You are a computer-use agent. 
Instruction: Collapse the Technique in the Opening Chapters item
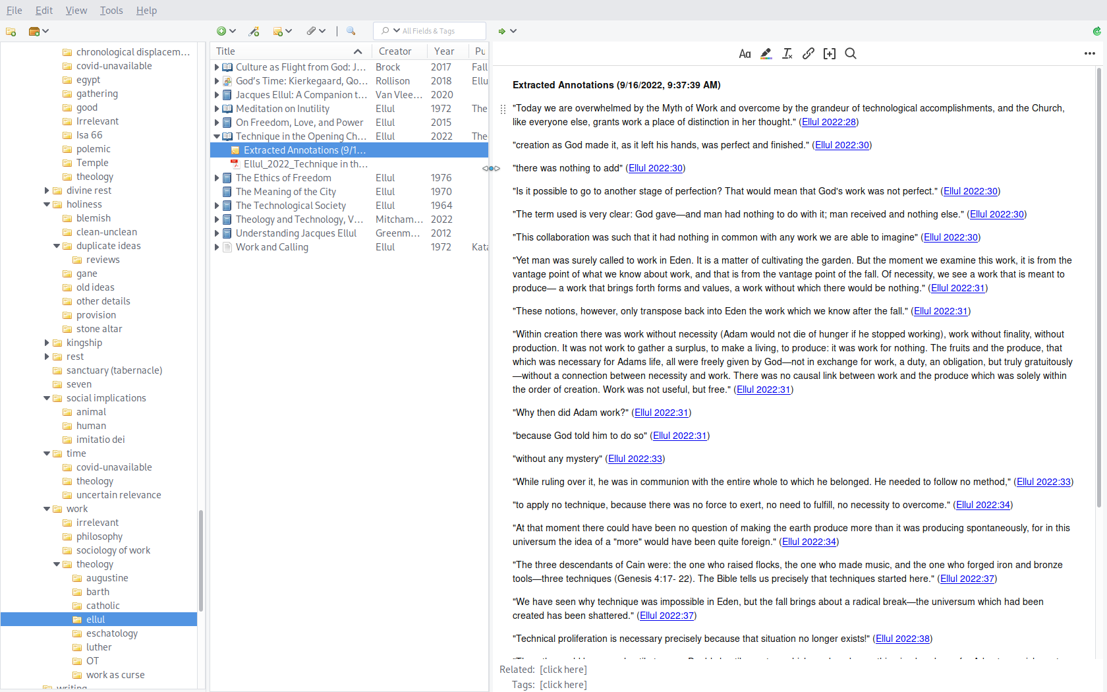217,136
